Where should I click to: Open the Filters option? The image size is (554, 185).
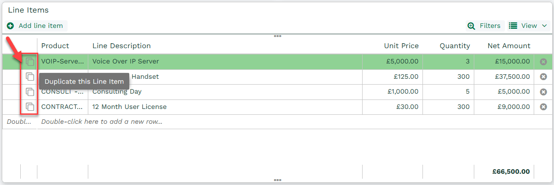pyautogui.click(x=484, y=26)
